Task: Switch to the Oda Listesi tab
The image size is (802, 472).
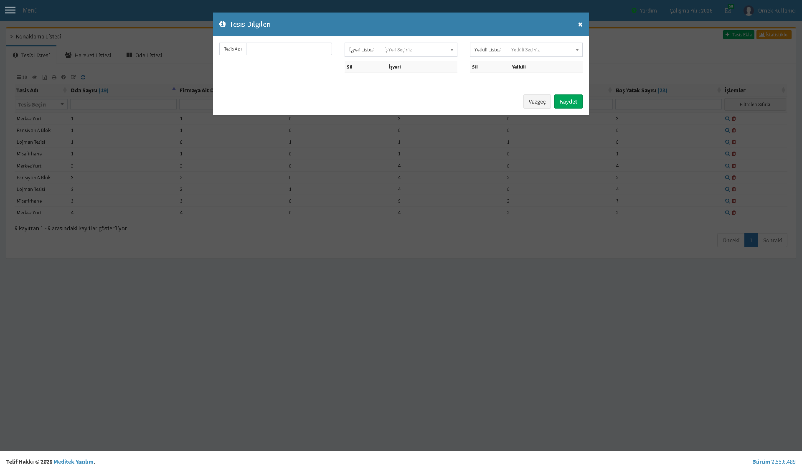Action: pyautogui.click(x=144, y=55)
